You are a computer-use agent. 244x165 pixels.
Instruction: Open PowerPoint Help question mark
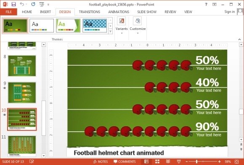[206, 4]
